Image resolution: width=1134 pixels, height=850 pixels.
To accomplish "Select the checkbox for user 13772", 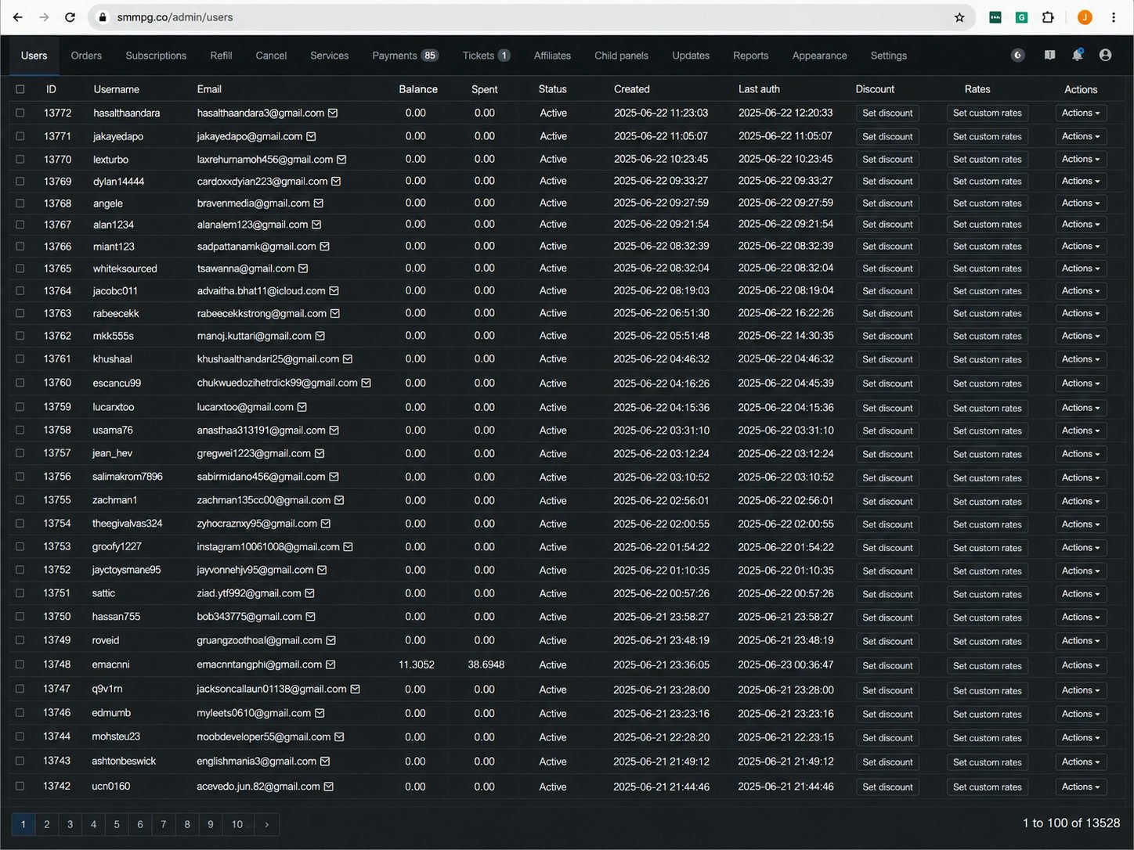I will click(20, 113).
